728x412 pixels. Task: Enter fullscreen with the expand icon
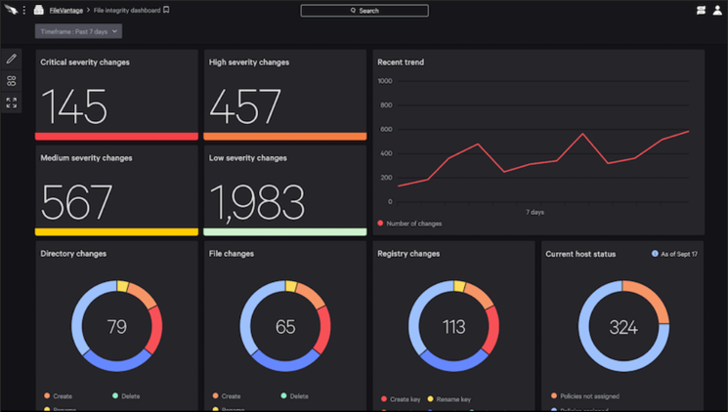pos(12,103)
